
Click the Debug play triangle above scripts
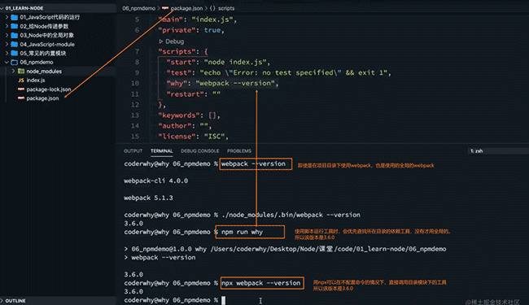point(161,41)
